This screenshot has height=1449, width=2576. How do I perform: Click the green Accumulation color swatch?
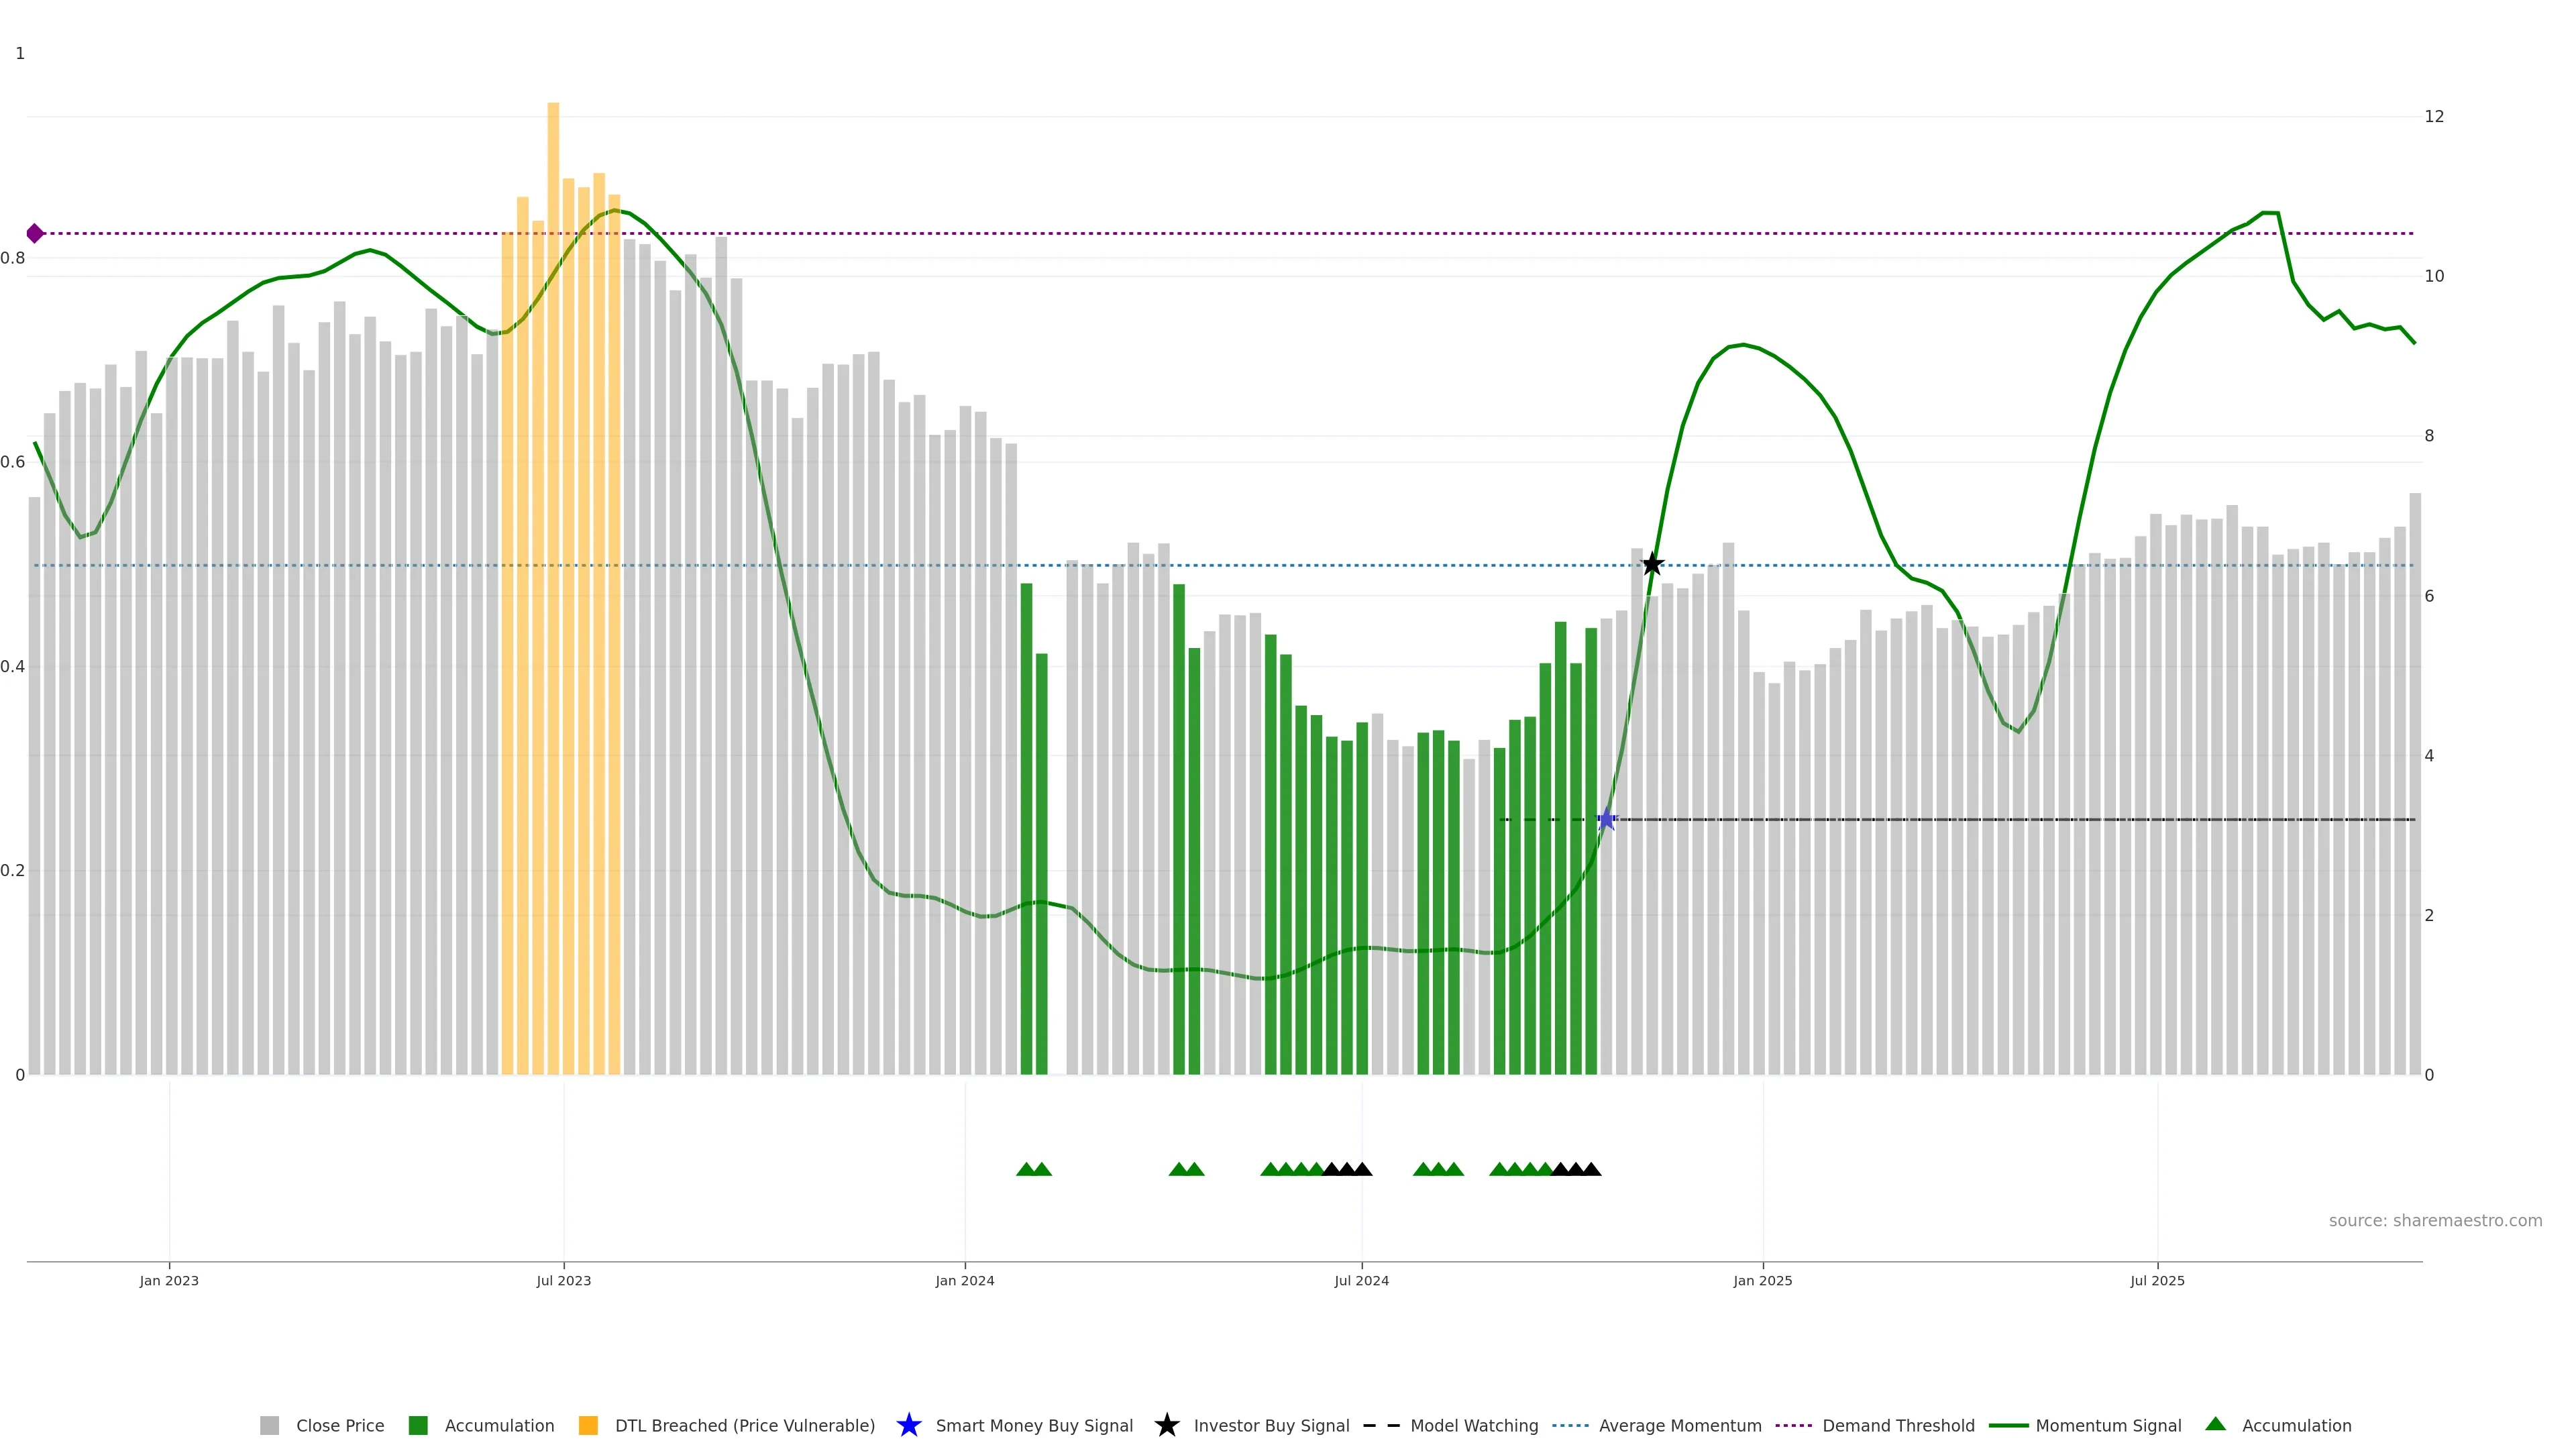pos(418,1426)
